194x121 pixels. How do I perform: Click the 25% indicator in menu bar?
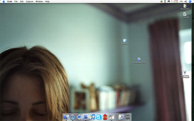pos(181,2)
